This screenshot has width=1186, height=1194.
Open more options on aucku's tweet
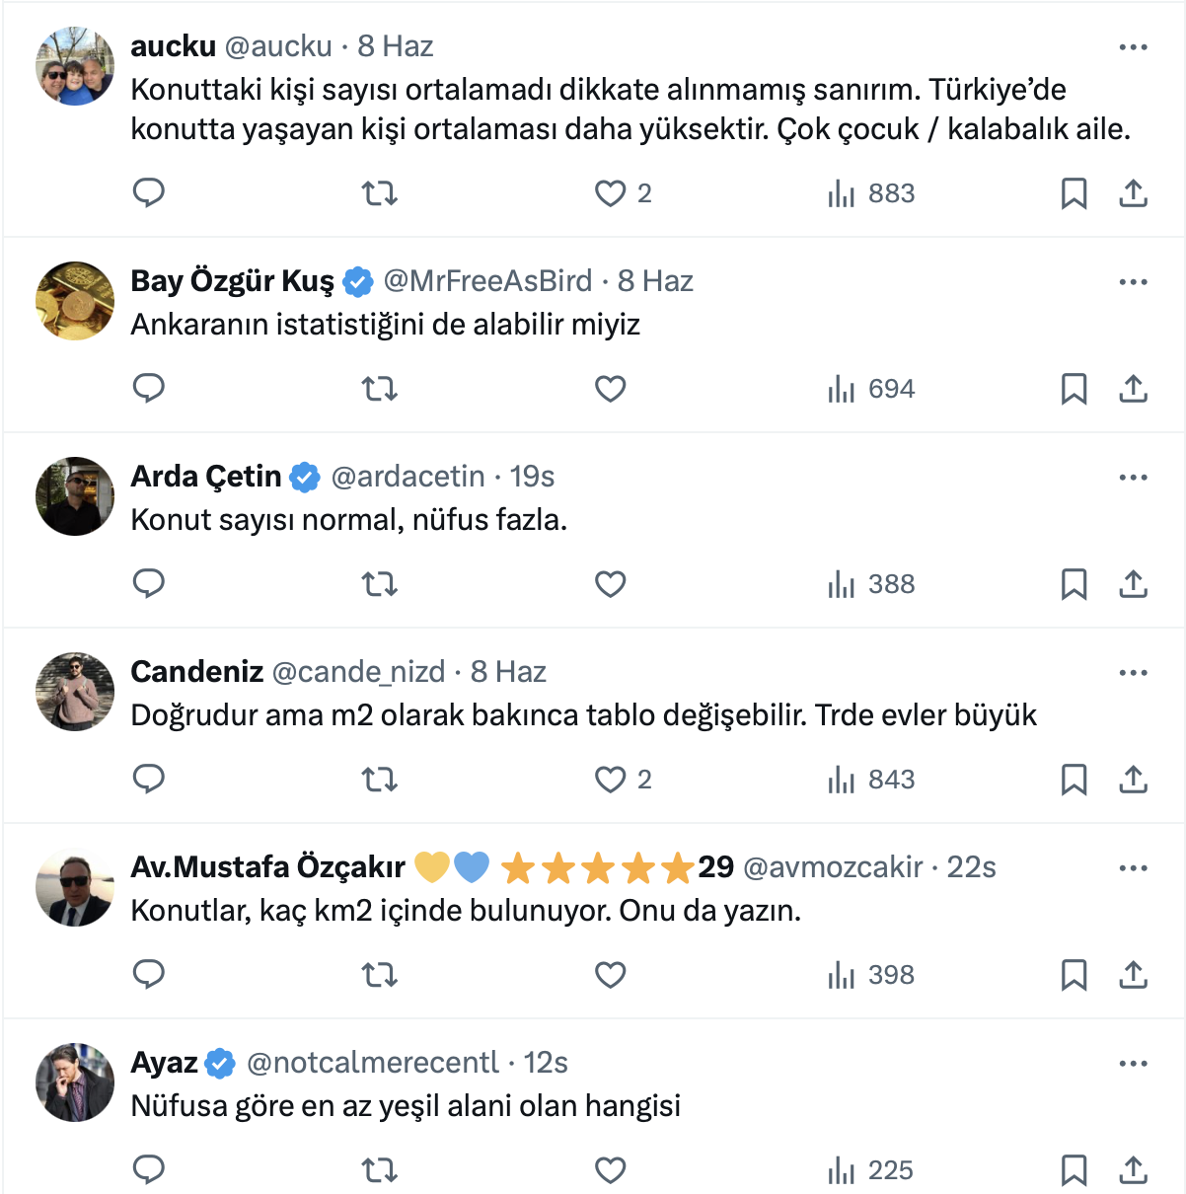tap(1133, 47)
